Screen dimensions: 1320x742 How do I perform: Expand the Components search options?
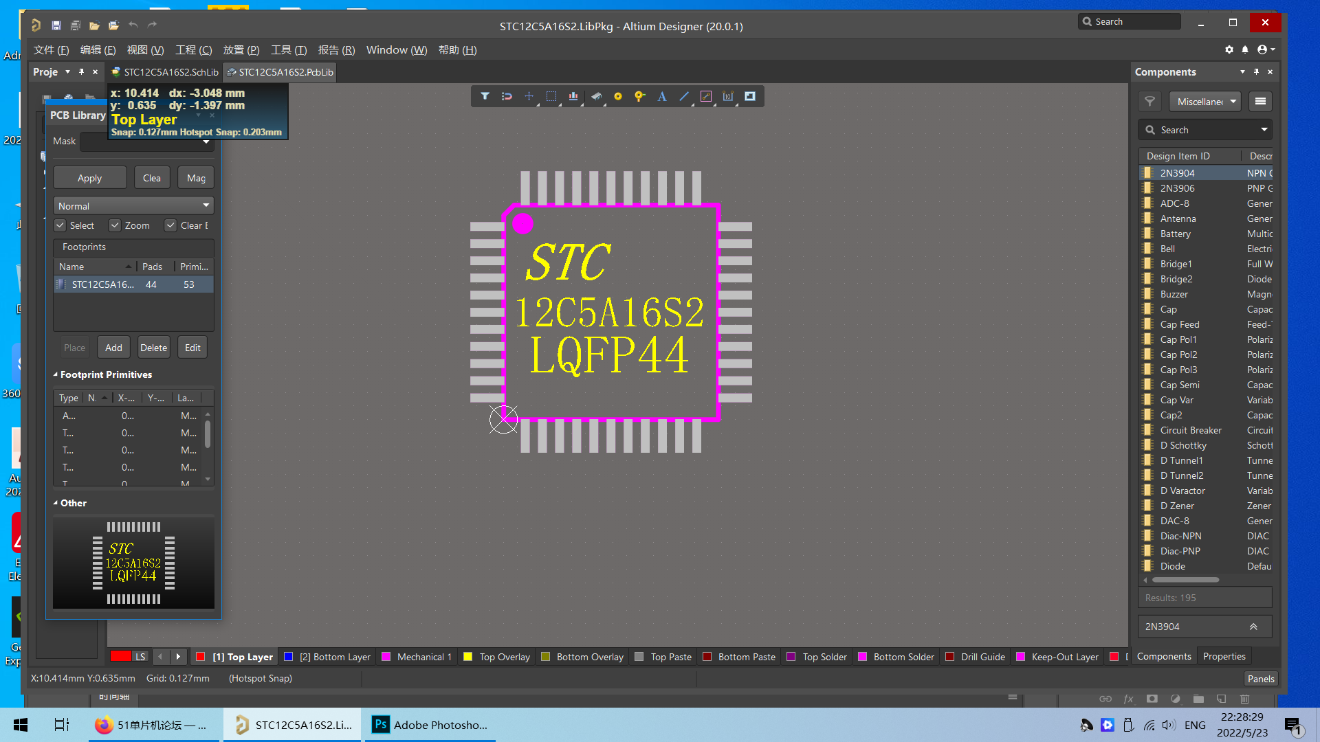[1264, 130]
